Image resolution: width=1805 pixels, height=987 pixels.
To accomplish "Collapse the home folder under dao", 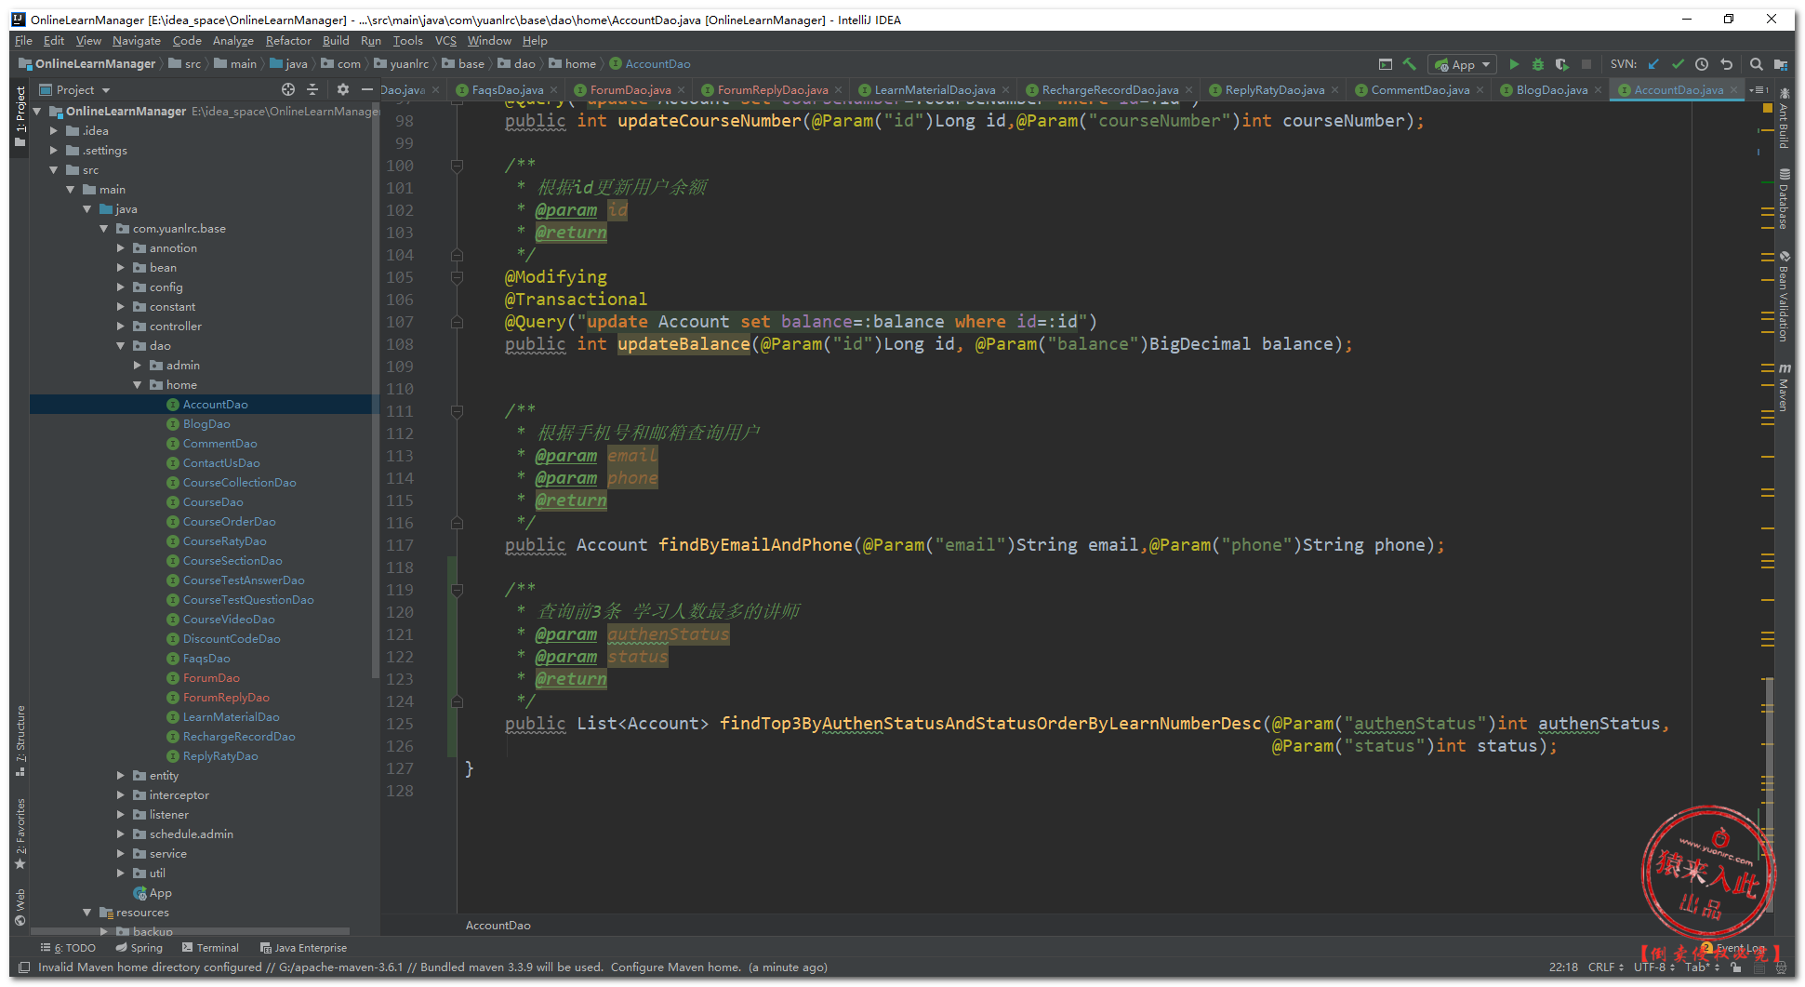I will (x=138, y=385).
